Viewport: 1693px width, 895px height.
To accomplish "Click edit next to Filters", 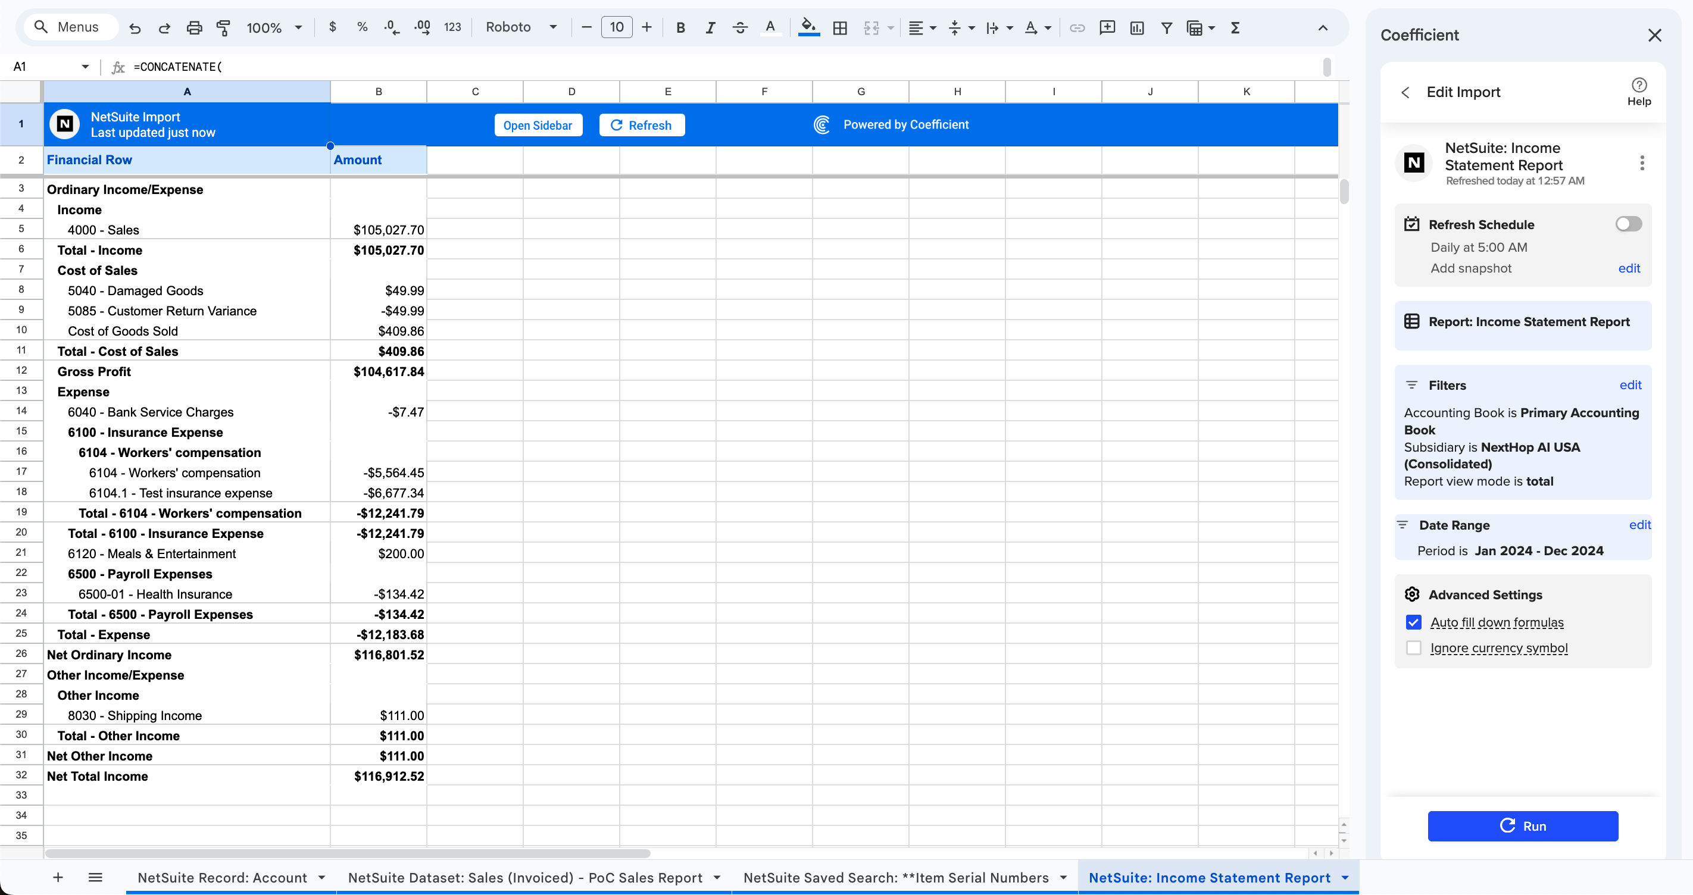I will pyautogui.click(x=1630, y=384).
